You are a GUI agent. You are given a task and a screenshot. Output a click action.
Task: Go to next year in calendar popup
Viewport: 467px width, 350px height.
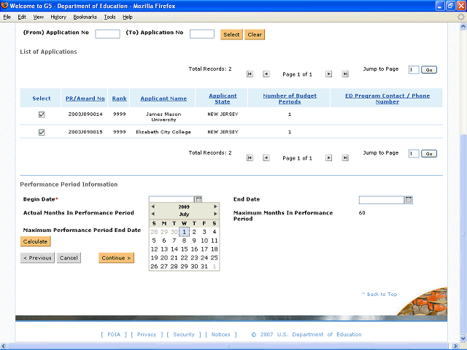point(216,207)
